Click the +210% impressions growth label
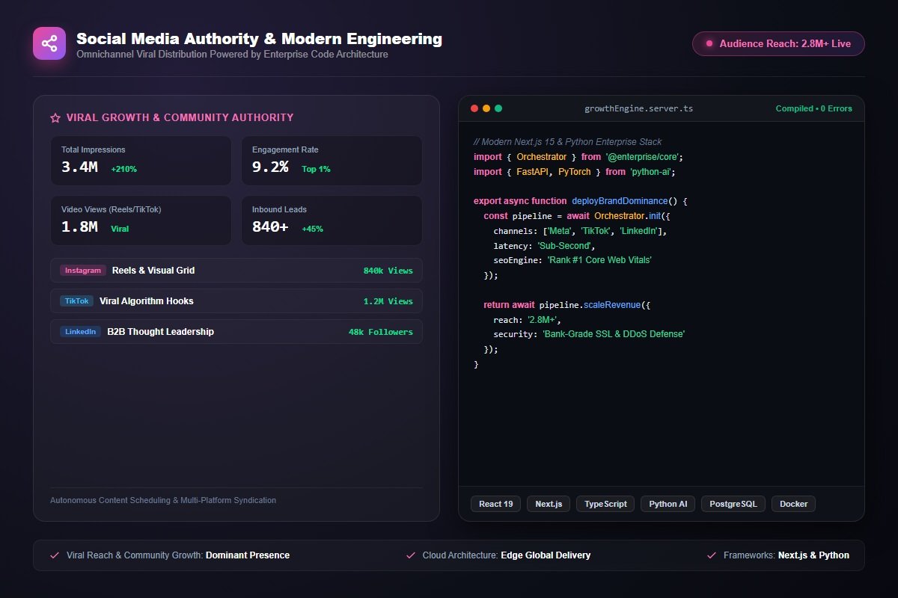 click(124, 169)
